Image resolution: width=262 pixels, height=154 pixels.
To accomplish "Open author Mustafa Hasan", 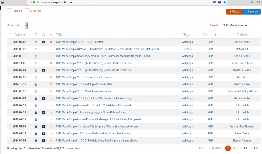I will [x=242, y=70].
